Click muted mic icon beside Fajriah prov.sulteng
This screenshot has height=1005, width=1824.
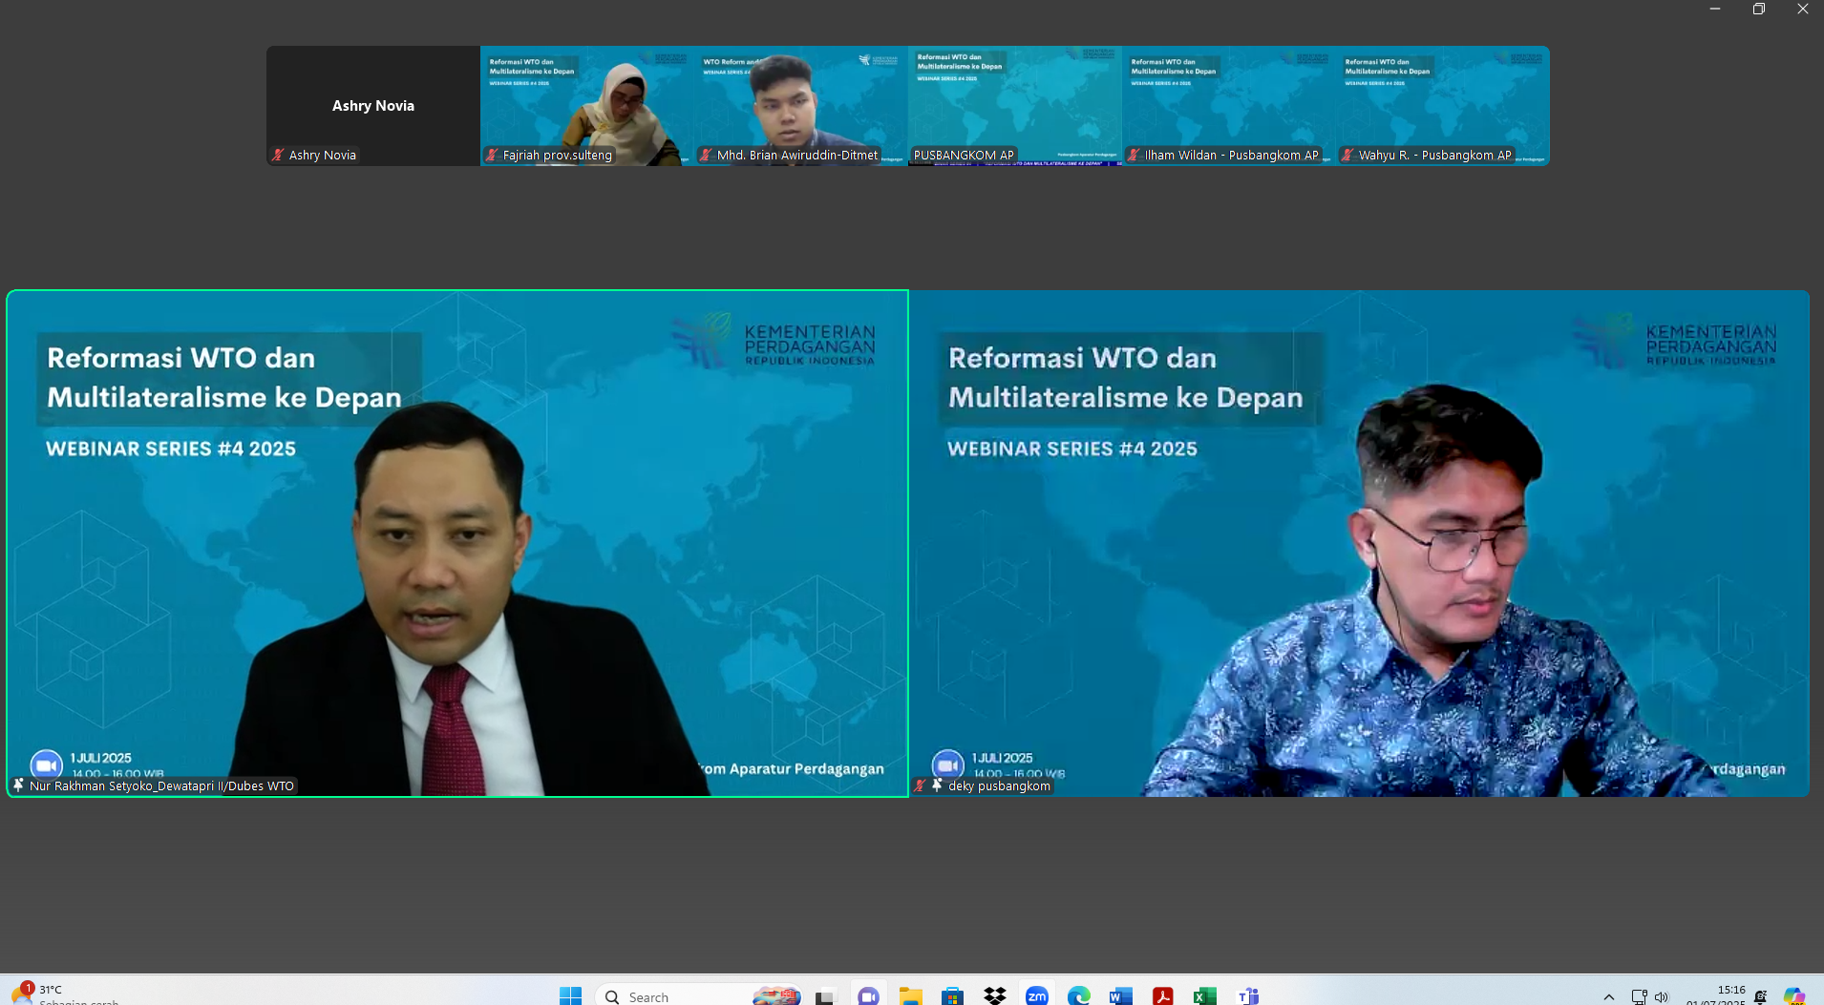click(x=493, y=155)
